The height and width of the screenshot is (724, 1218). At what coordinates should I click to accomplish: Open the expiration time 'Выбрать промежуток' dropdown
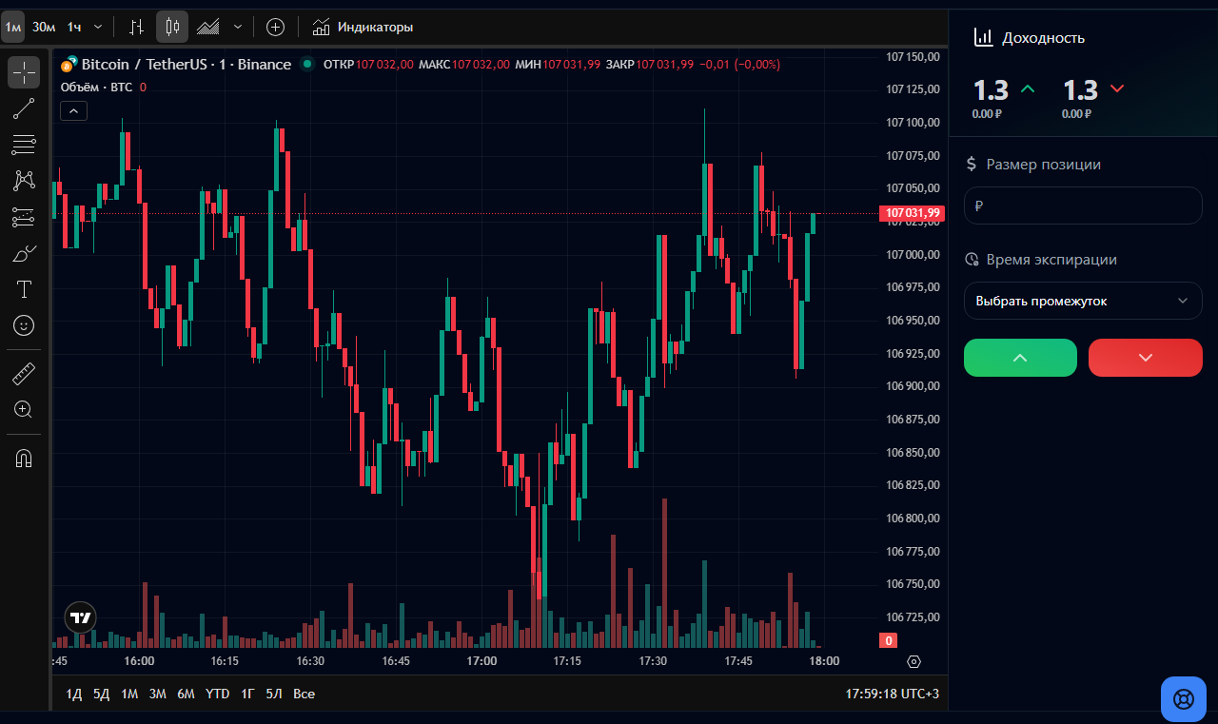point(1083,301)
